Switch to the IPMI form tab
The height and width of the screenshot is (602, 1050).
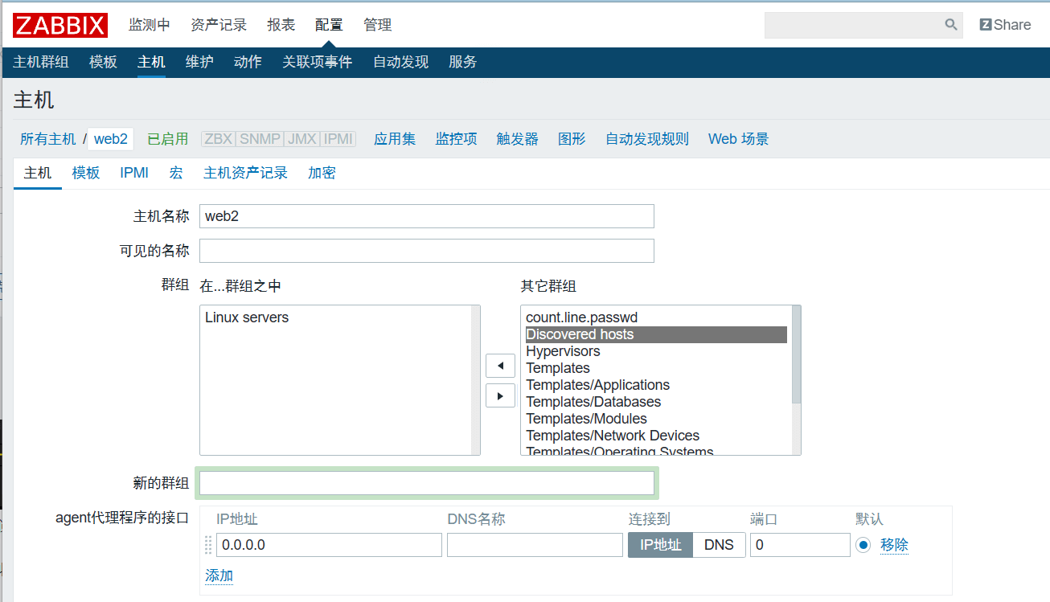[x=134, y=173]
